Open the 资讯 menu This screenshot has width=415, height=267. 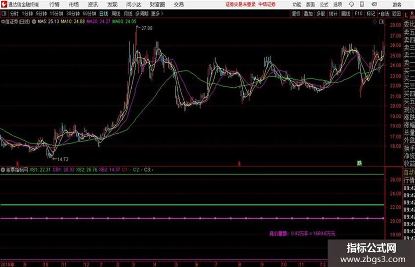(93, 4)
